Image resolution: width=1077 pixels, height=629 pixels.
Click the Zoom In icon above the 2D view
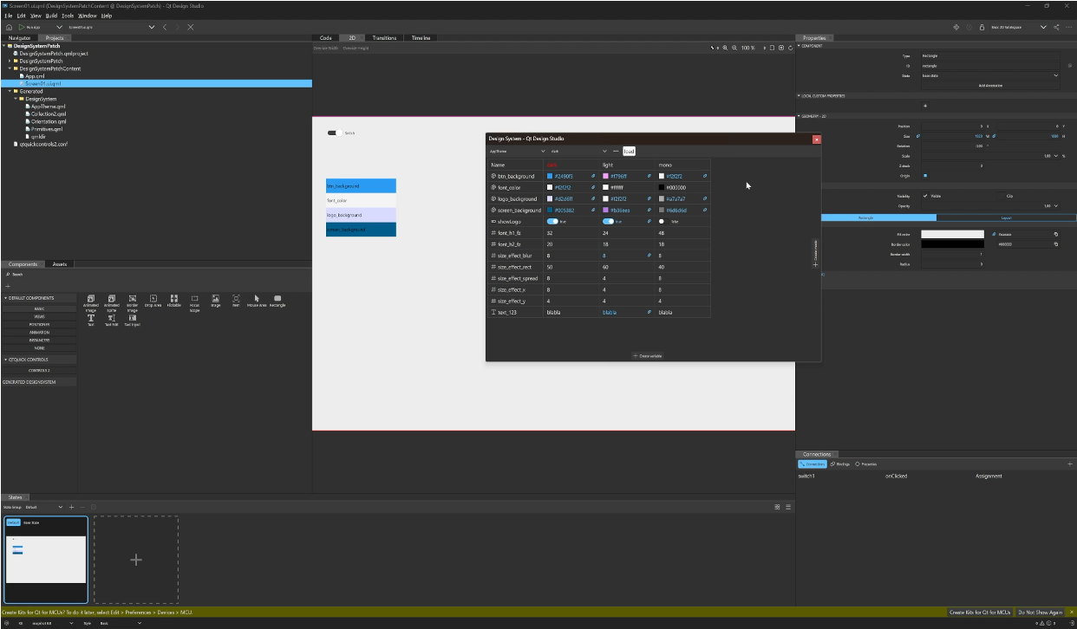pyautogui.click(x=725, y=48)
